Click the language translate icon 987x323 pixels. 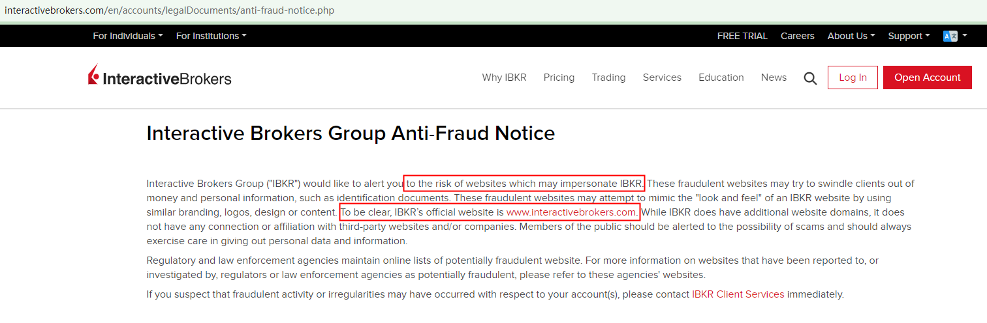[x=950, y=36]
